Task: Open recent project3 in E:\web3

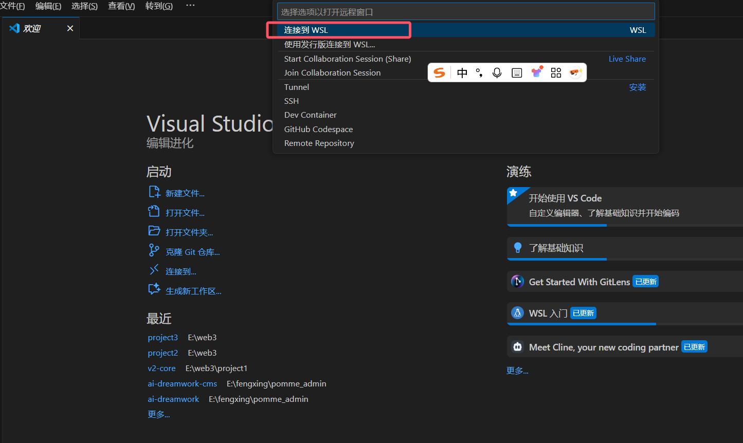Action: point(163,337)
